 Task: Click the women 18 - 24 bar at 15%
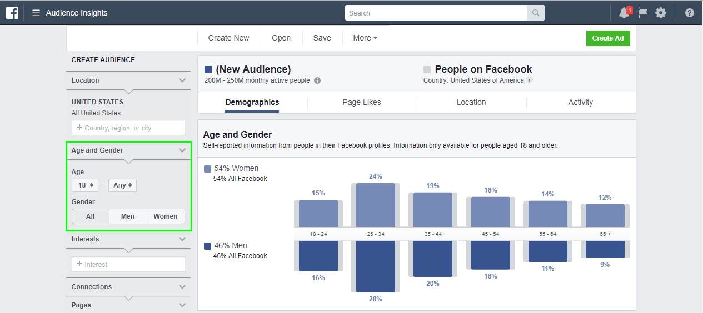(x=318, y=213)
